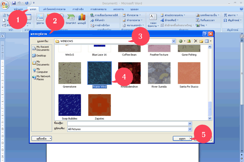The width and height of the screenshot is (244, 162).
Task: Click file list scrollbar up arrow
Action: click(210, 47)
